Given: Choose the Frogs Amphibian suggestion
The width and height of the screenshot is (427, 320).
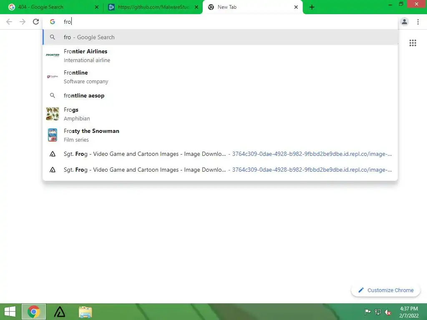Looking at the screenshot, I should pyautogui.click(x=220, y=114).
